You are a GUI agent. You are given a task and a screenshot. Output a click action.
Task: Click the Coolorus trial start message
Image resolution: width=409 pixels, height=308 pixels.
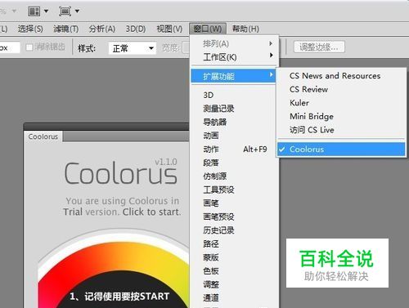122,207
